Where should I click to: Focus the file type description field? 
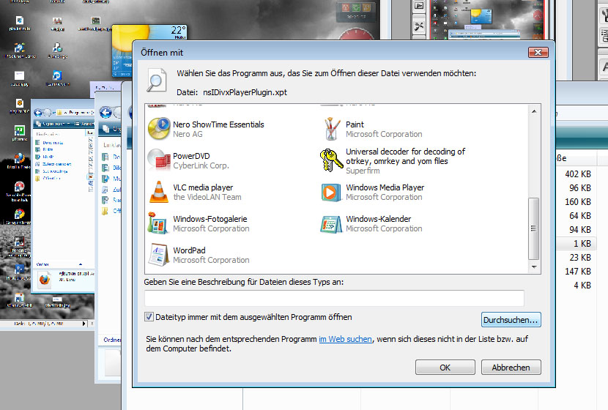[334, 298]
